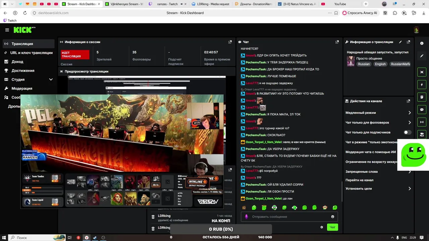Pop out the session information panel
Image resolution: width=429 pixels, height=241 pixels.
pos(230,42)
